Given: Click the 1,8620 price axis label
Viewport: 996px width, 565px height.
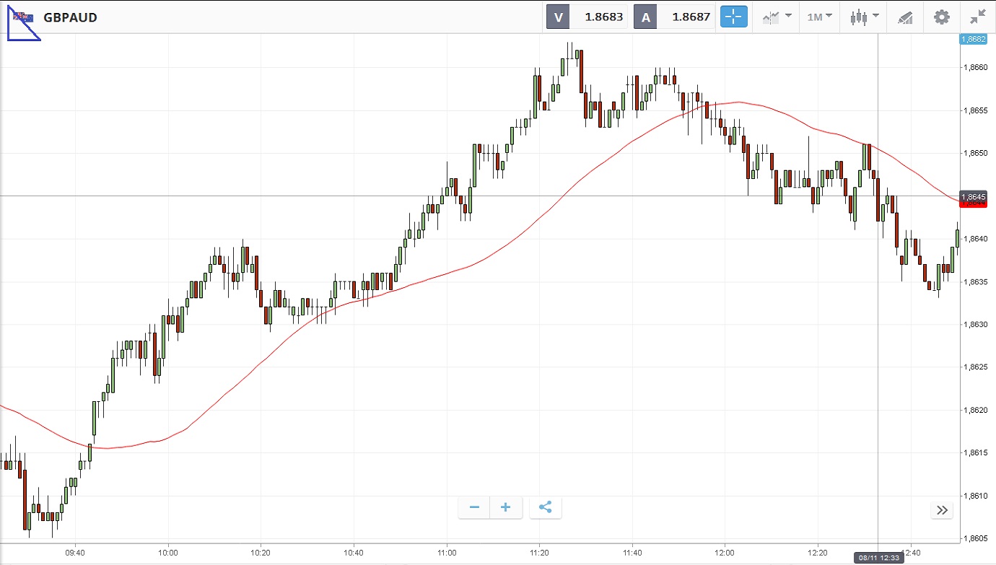Looking at the screenshot, I should 974,410.
